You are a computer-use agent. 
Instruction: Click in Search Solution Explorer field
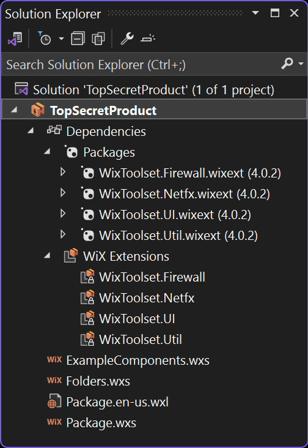tap(141, 65)
